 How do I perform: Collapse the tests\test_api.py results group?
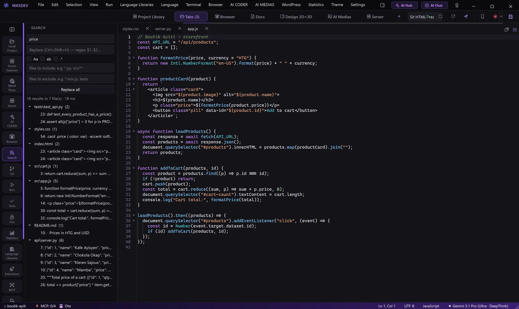tap(30, 107)
